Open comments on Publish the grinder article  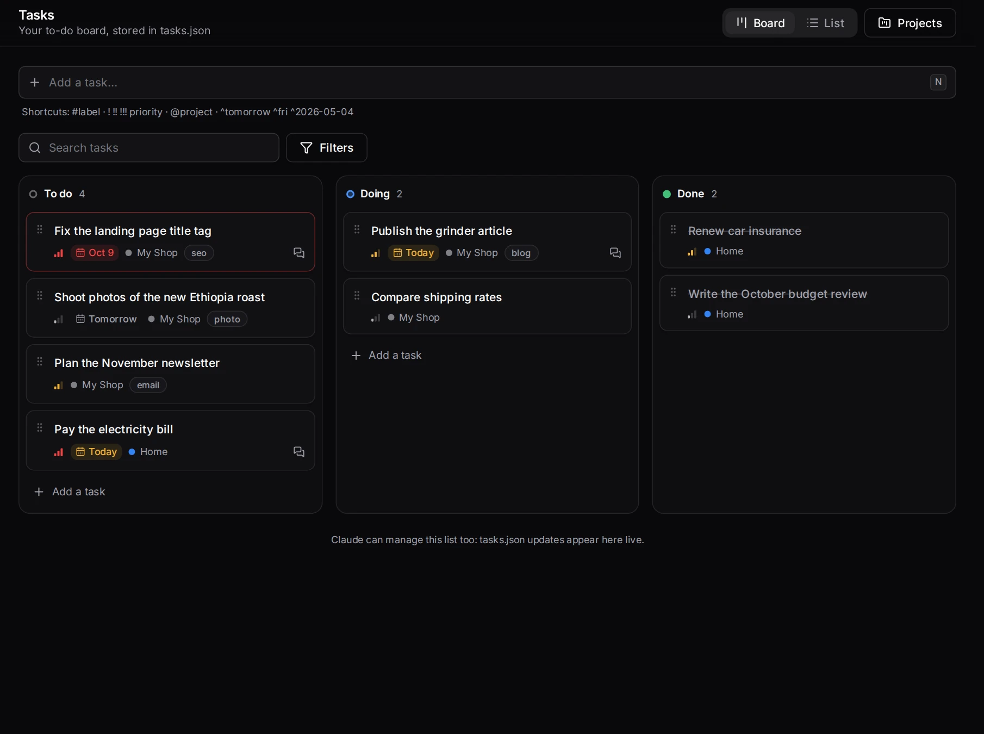pyautogui.click(x=615, y=253)
